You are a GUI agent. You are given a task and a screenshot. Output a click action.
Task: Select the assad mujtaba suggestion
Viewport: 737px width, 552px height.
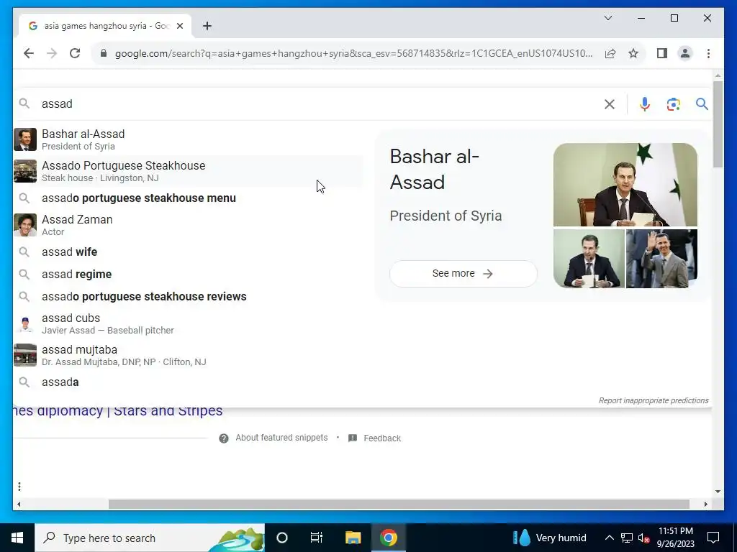(x=188, y=355)
